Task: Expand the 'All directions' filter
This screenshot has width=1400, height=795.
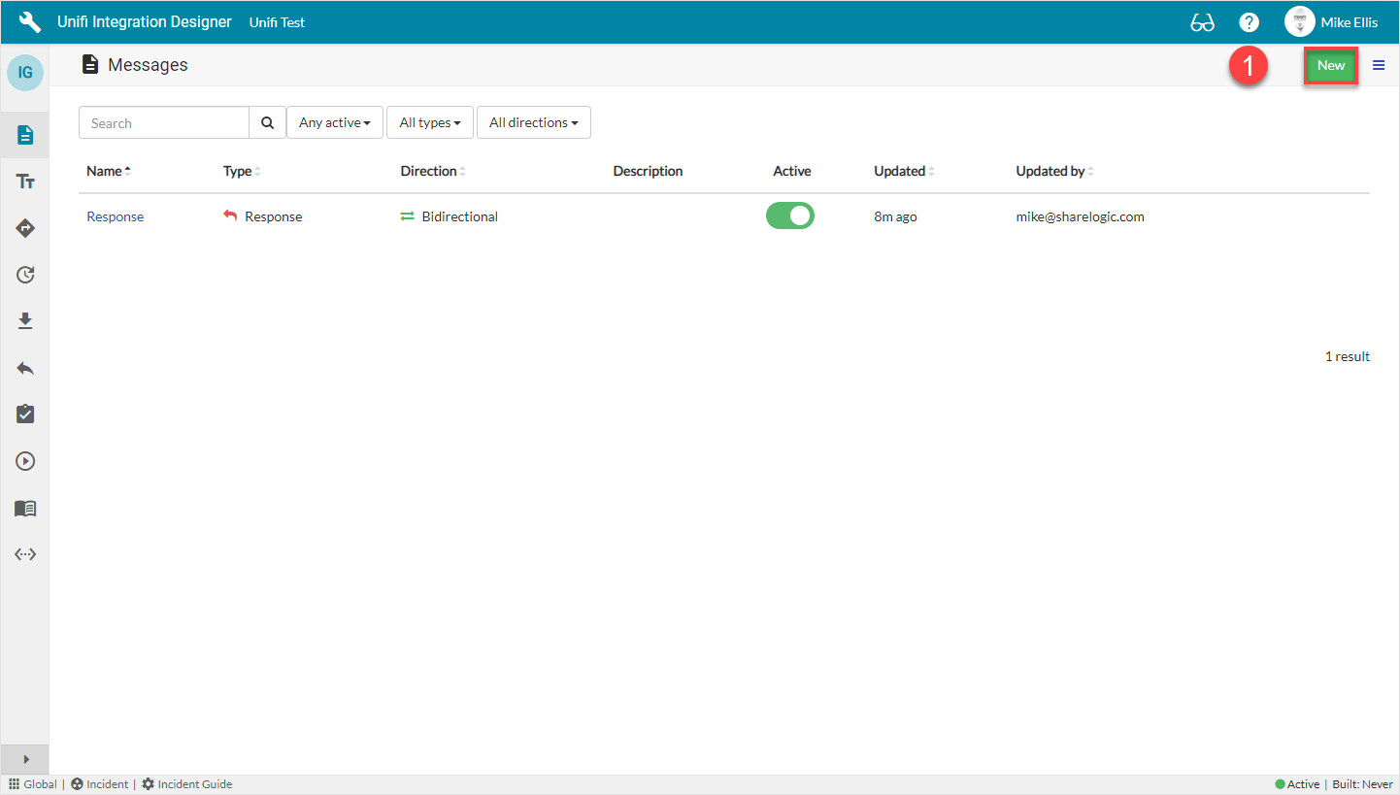Action: pos(533,122)
